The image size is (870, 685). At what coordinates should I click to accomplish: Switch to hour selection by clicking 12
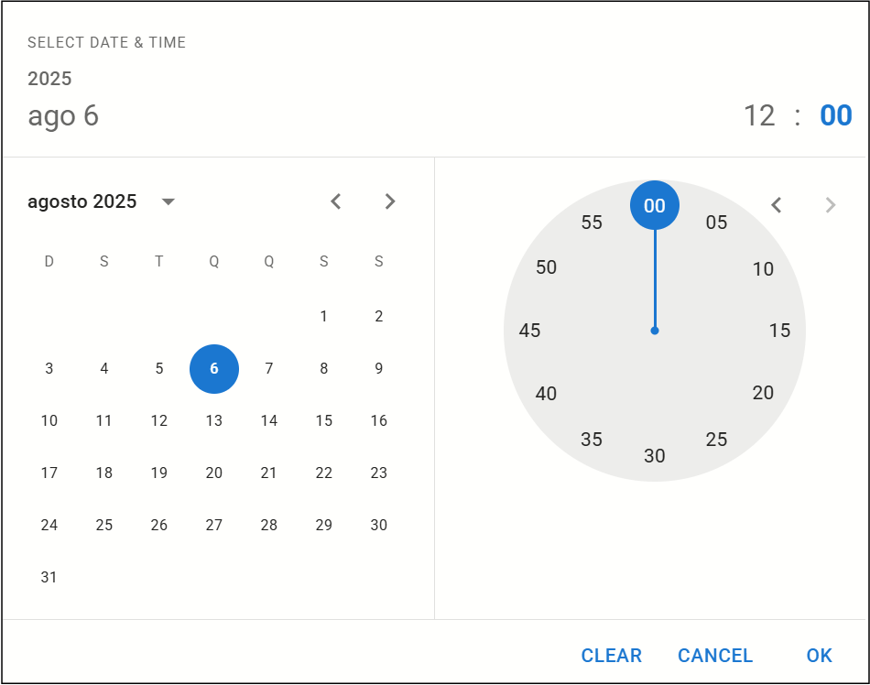759,116
